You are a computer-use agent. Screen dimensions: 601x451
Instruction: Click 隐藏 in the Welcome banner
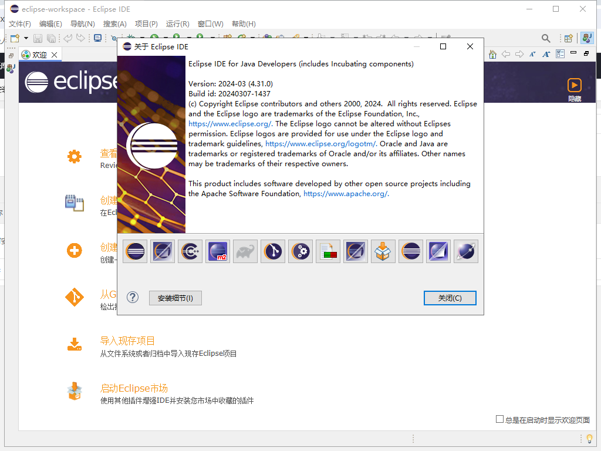pos(574,98)
